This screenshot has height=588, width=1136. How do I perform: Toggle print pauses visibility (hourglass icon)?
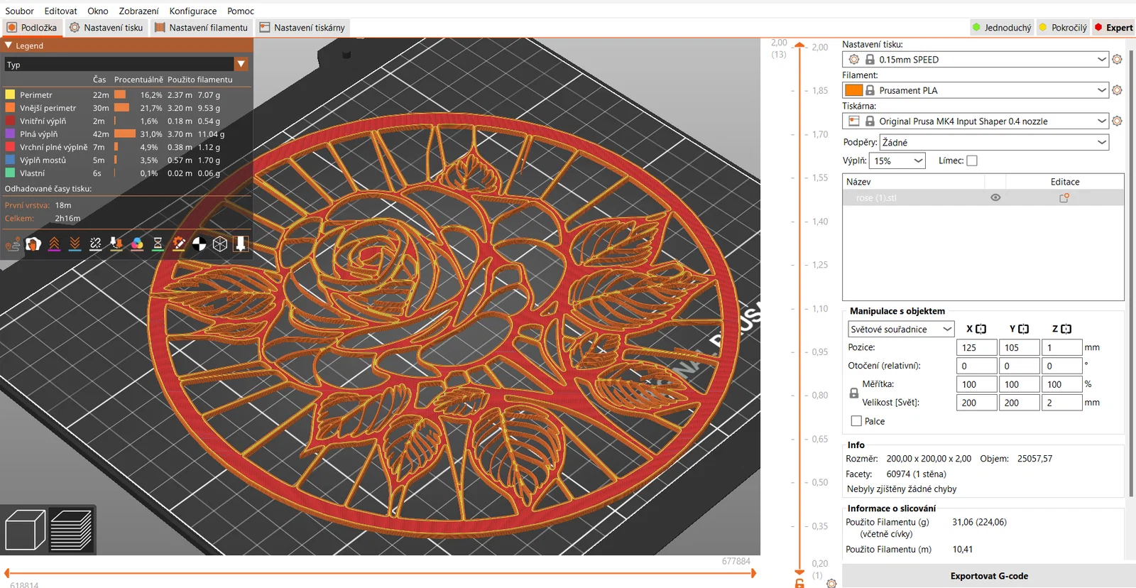coord(158,244)
